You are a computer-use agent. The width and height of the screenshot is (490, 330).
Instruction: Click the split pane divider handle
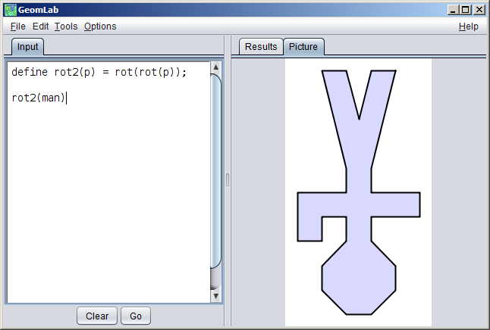tap(228, 180)
